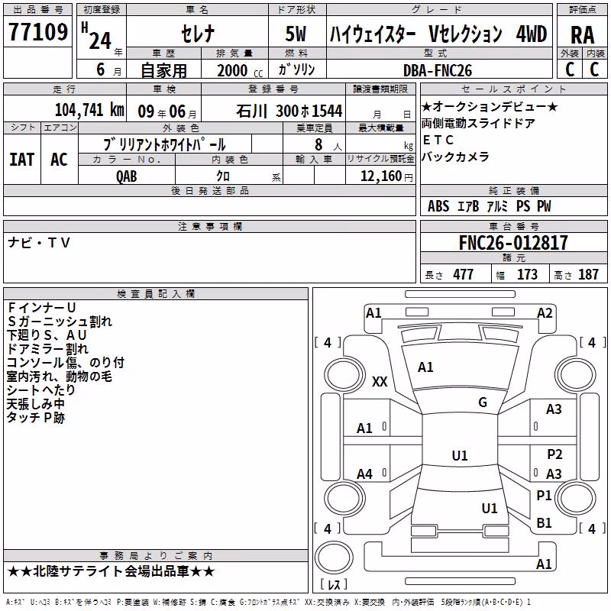
Task: Click the shift type IAT
Action: tap(22, 160)
